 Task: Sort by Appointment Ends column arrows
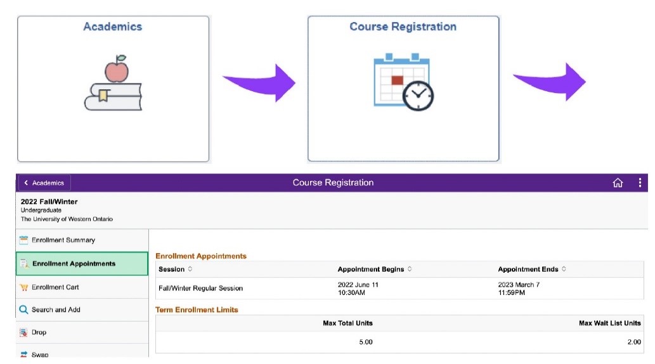point(564,269)
